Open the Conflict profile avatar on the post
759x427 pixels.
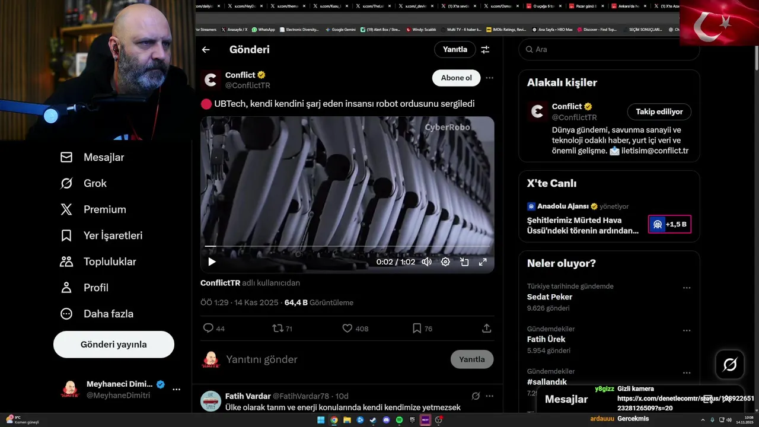(211, 80)
